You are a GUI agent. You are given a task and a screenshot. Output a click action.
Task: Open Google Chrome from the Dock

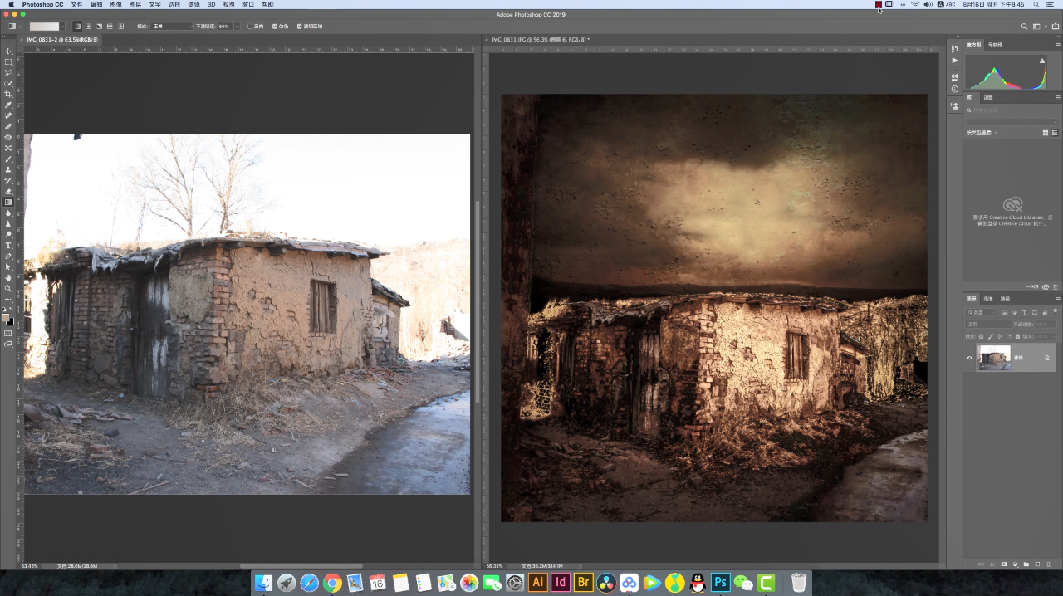pyautogui.click(x=332, y=583)
